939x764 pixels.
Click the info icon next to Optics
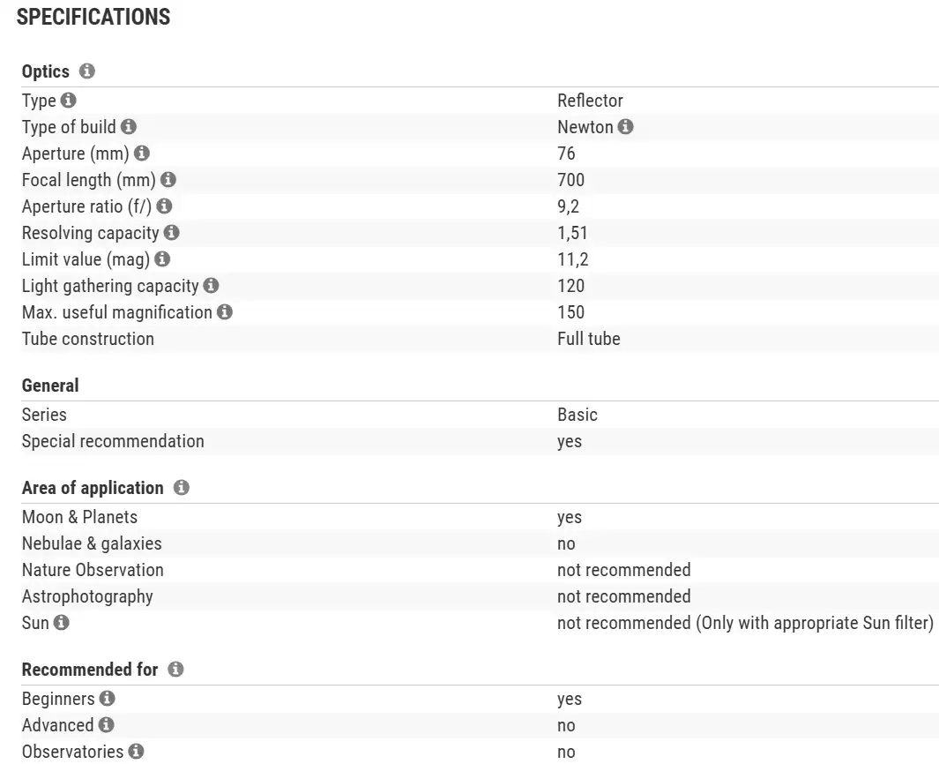click(86, 71)
